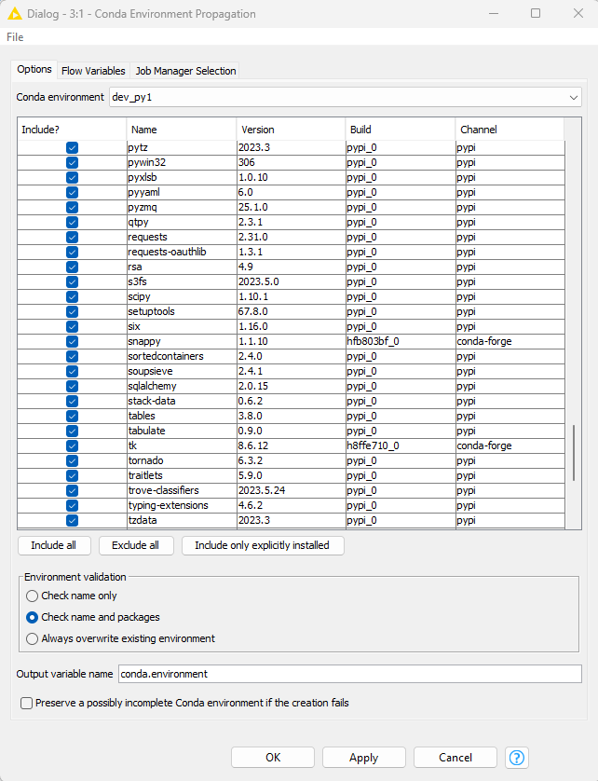Click the Version column header

click(x=291, y=130)
